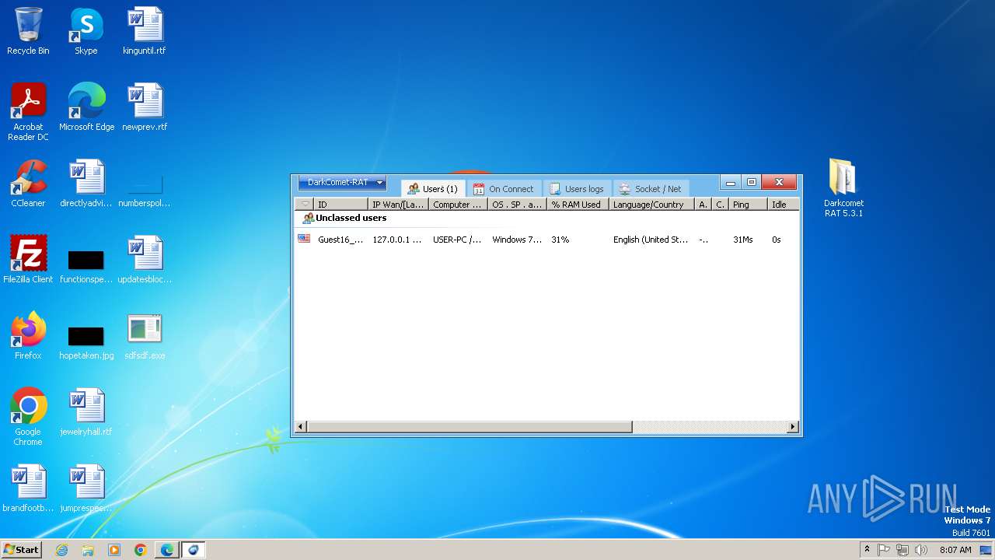Sort by the Computer name column header
995x560 pixels.
[x=458, y=205]
